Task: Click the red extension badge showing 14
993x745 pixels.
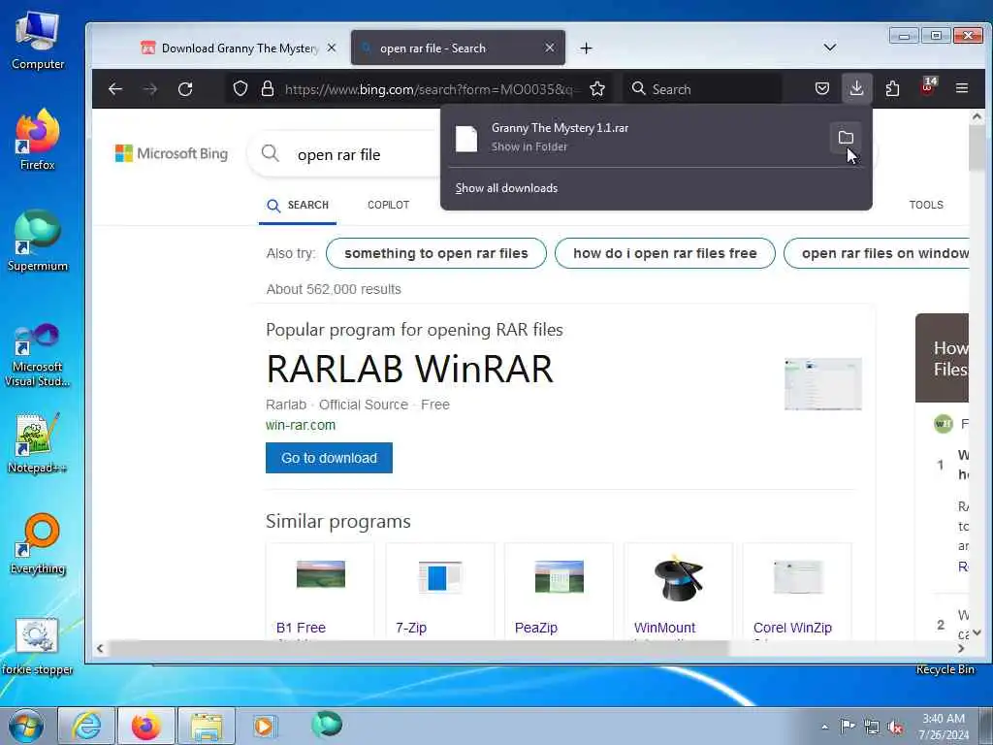Action: coord(928,86)
